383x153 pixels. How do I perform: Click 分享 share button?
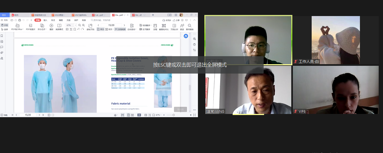point(176,20)
